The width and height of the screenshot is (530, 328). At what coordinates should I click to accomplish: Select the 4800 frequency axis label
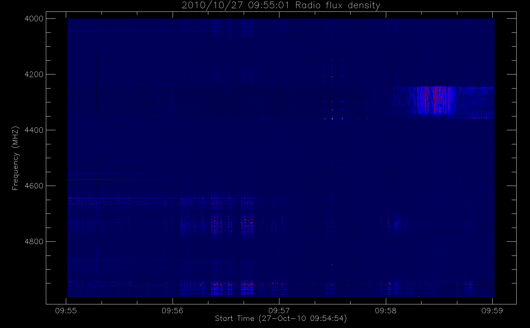(34, 242)
